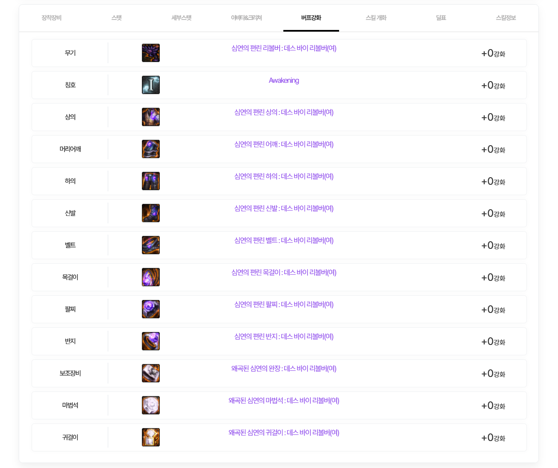This screenshot has width=558, height=468.
Task: Open the 왜곡된 심연의 완장 item link
Action: (x=284, y=369)
